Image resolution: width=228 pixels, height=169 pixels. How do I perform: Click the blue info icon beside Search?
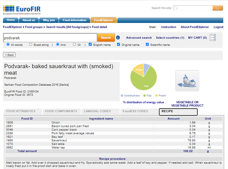tap(118, 38)
